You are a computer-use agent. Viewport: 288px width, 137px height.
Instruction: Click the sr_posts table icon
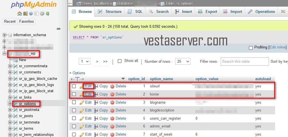coord(16,116)
